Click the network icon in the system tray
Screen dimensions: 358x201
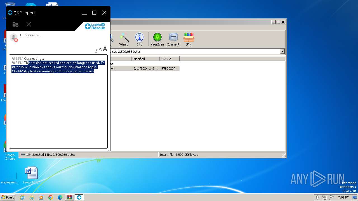pos(325,197)
